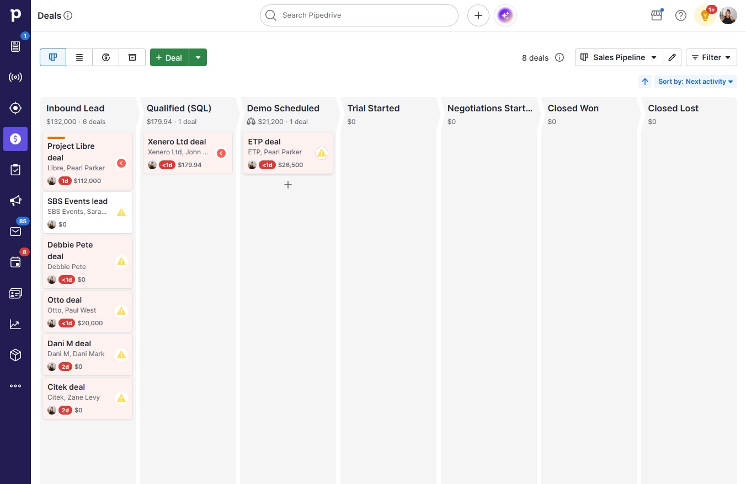Screen dimensions: 746x484
Task: Open Products box icon in the sidebar
Action: click(15, 355)
